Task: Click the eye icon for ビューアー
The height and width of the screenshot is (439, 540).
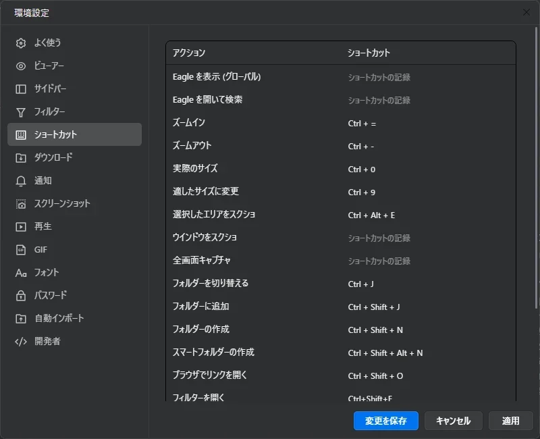Action: [21, 66]
